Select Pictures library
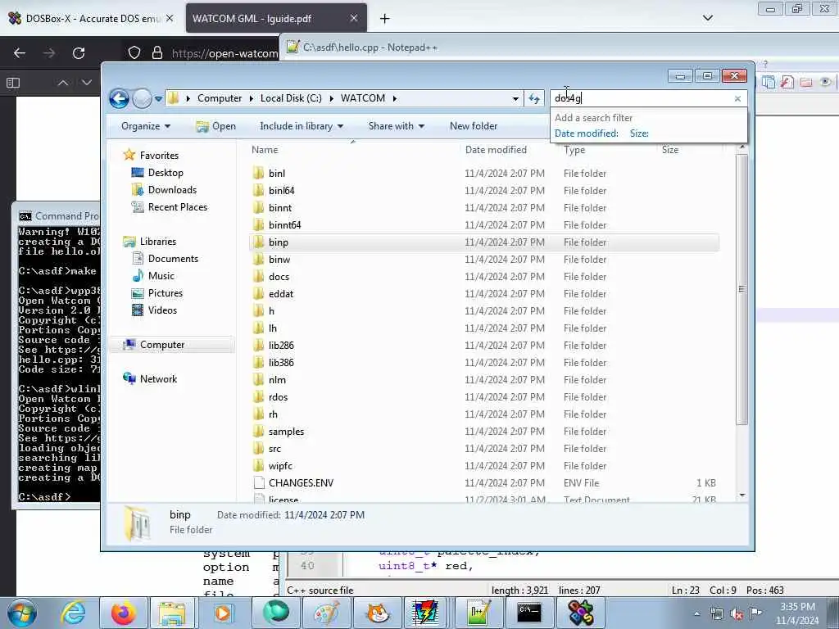The height and width of the screenshot is (629, 839). pos(166,293)
